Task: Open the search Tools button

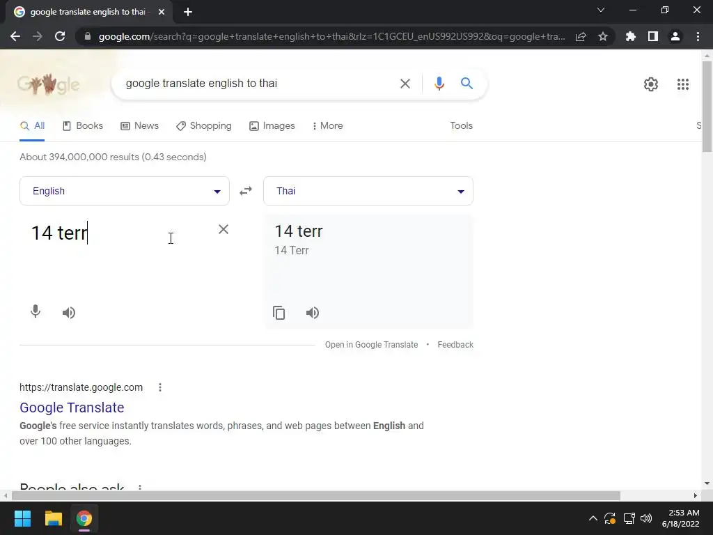Action: click(461, 126)
